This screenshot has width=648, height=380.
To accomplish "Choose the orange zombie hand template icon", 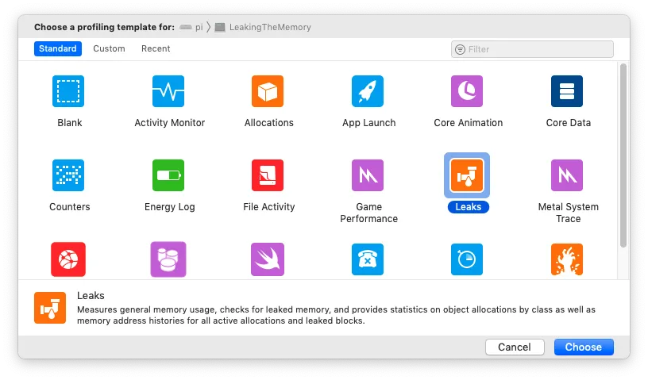I will coord(567,259).
